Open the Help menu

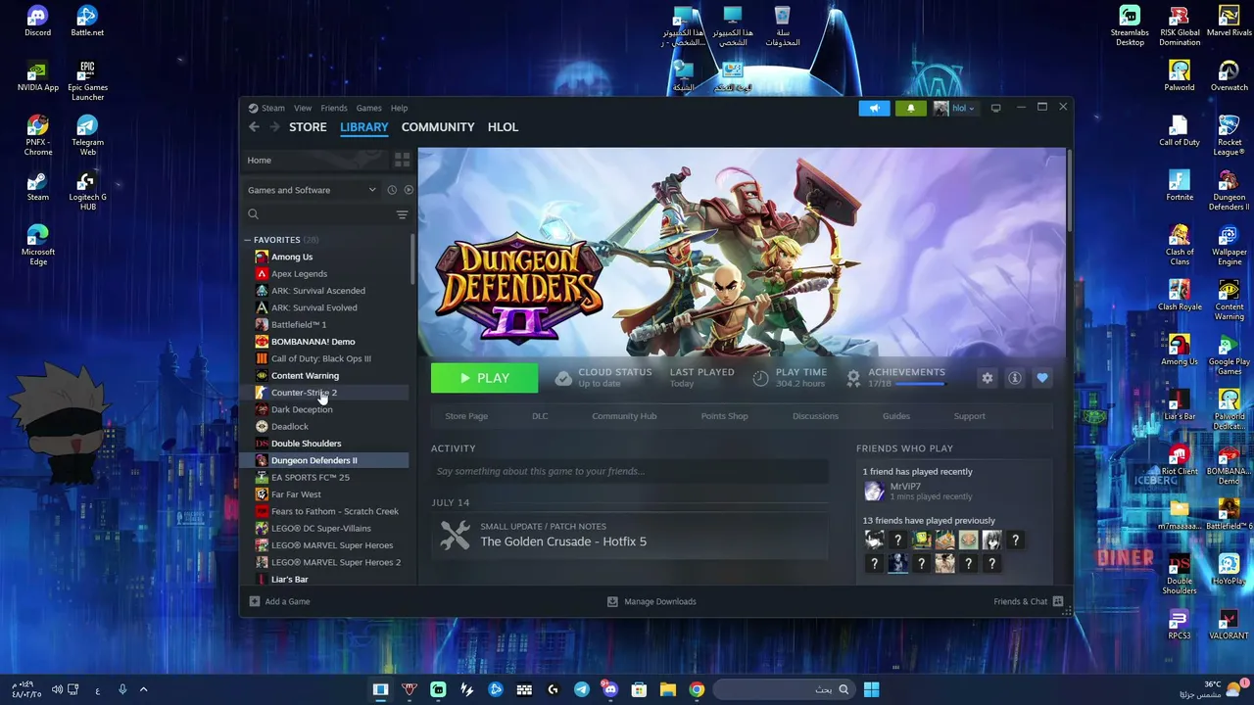tap(400, 108)
